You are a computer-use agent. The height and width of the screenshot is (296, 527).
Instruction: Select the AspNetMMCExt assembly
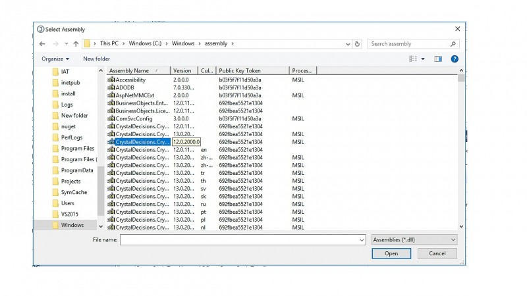[134, 95]
